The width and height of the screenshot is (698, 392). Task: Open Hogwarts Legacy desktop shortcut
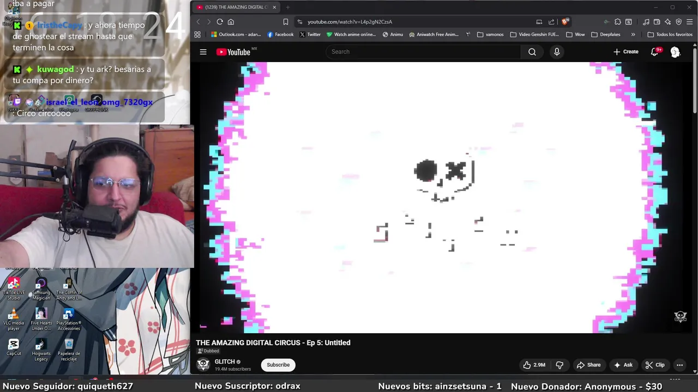41,350
